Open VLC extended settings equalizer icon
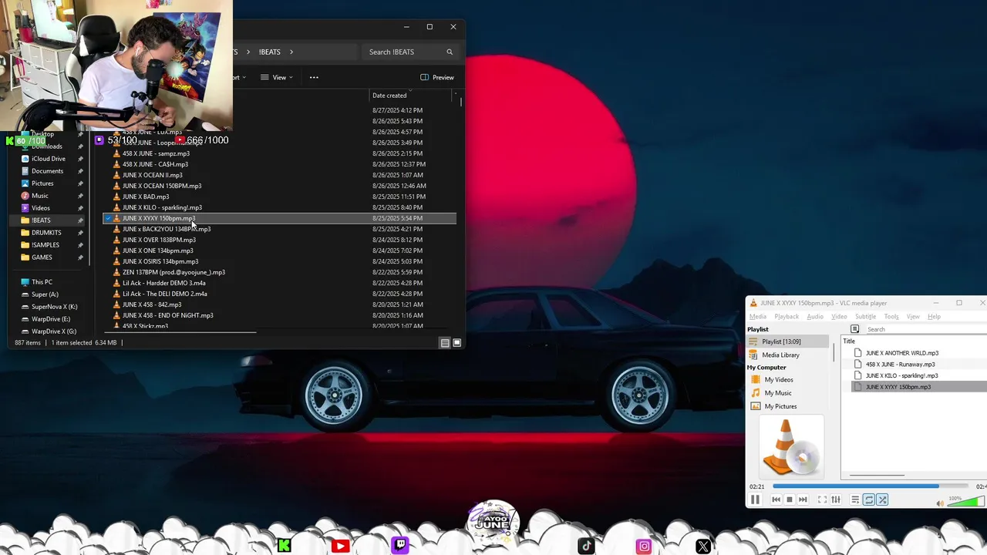 click(836, 499)
